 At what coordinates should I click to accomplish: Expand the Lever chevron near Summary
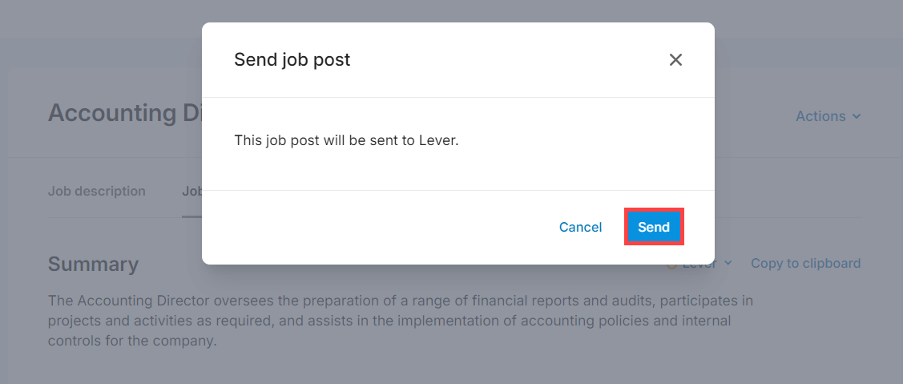tap(728, 263)
